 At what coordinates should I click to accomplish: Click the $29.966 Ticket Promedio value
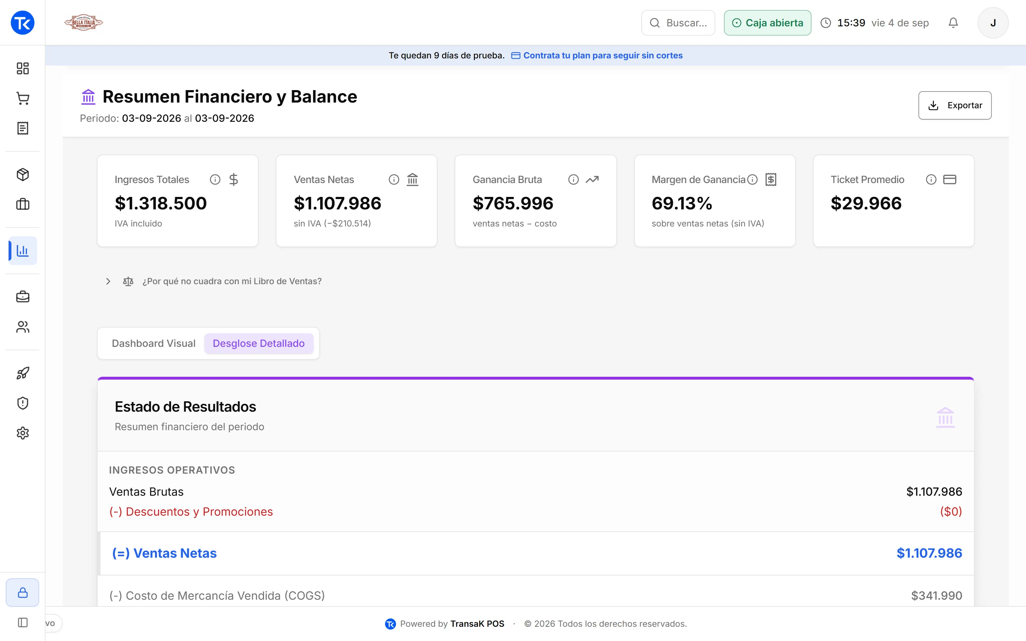pos(866,203)
